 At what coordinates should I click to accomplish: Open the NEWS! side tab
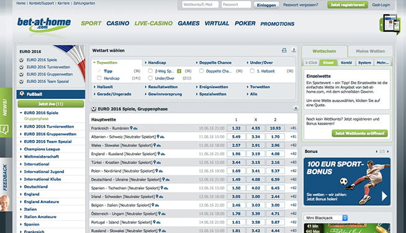click(5, 107)
